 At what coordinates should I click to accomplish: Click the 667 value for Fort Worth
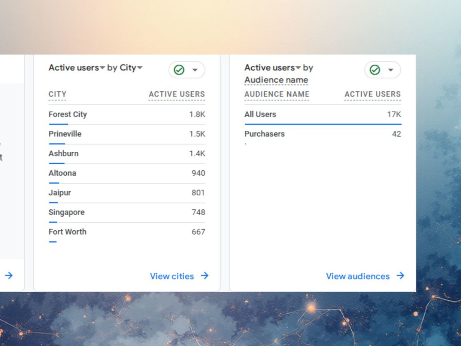click(x=198, y=232)
